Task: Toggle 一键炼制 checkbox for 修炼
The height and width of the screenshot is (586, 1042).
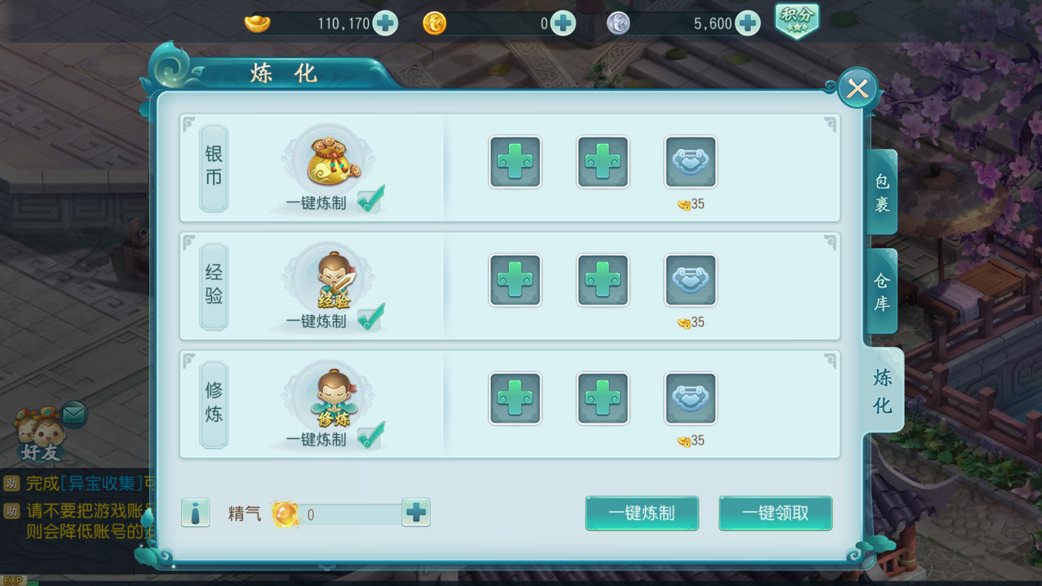Action: (371, 436)
